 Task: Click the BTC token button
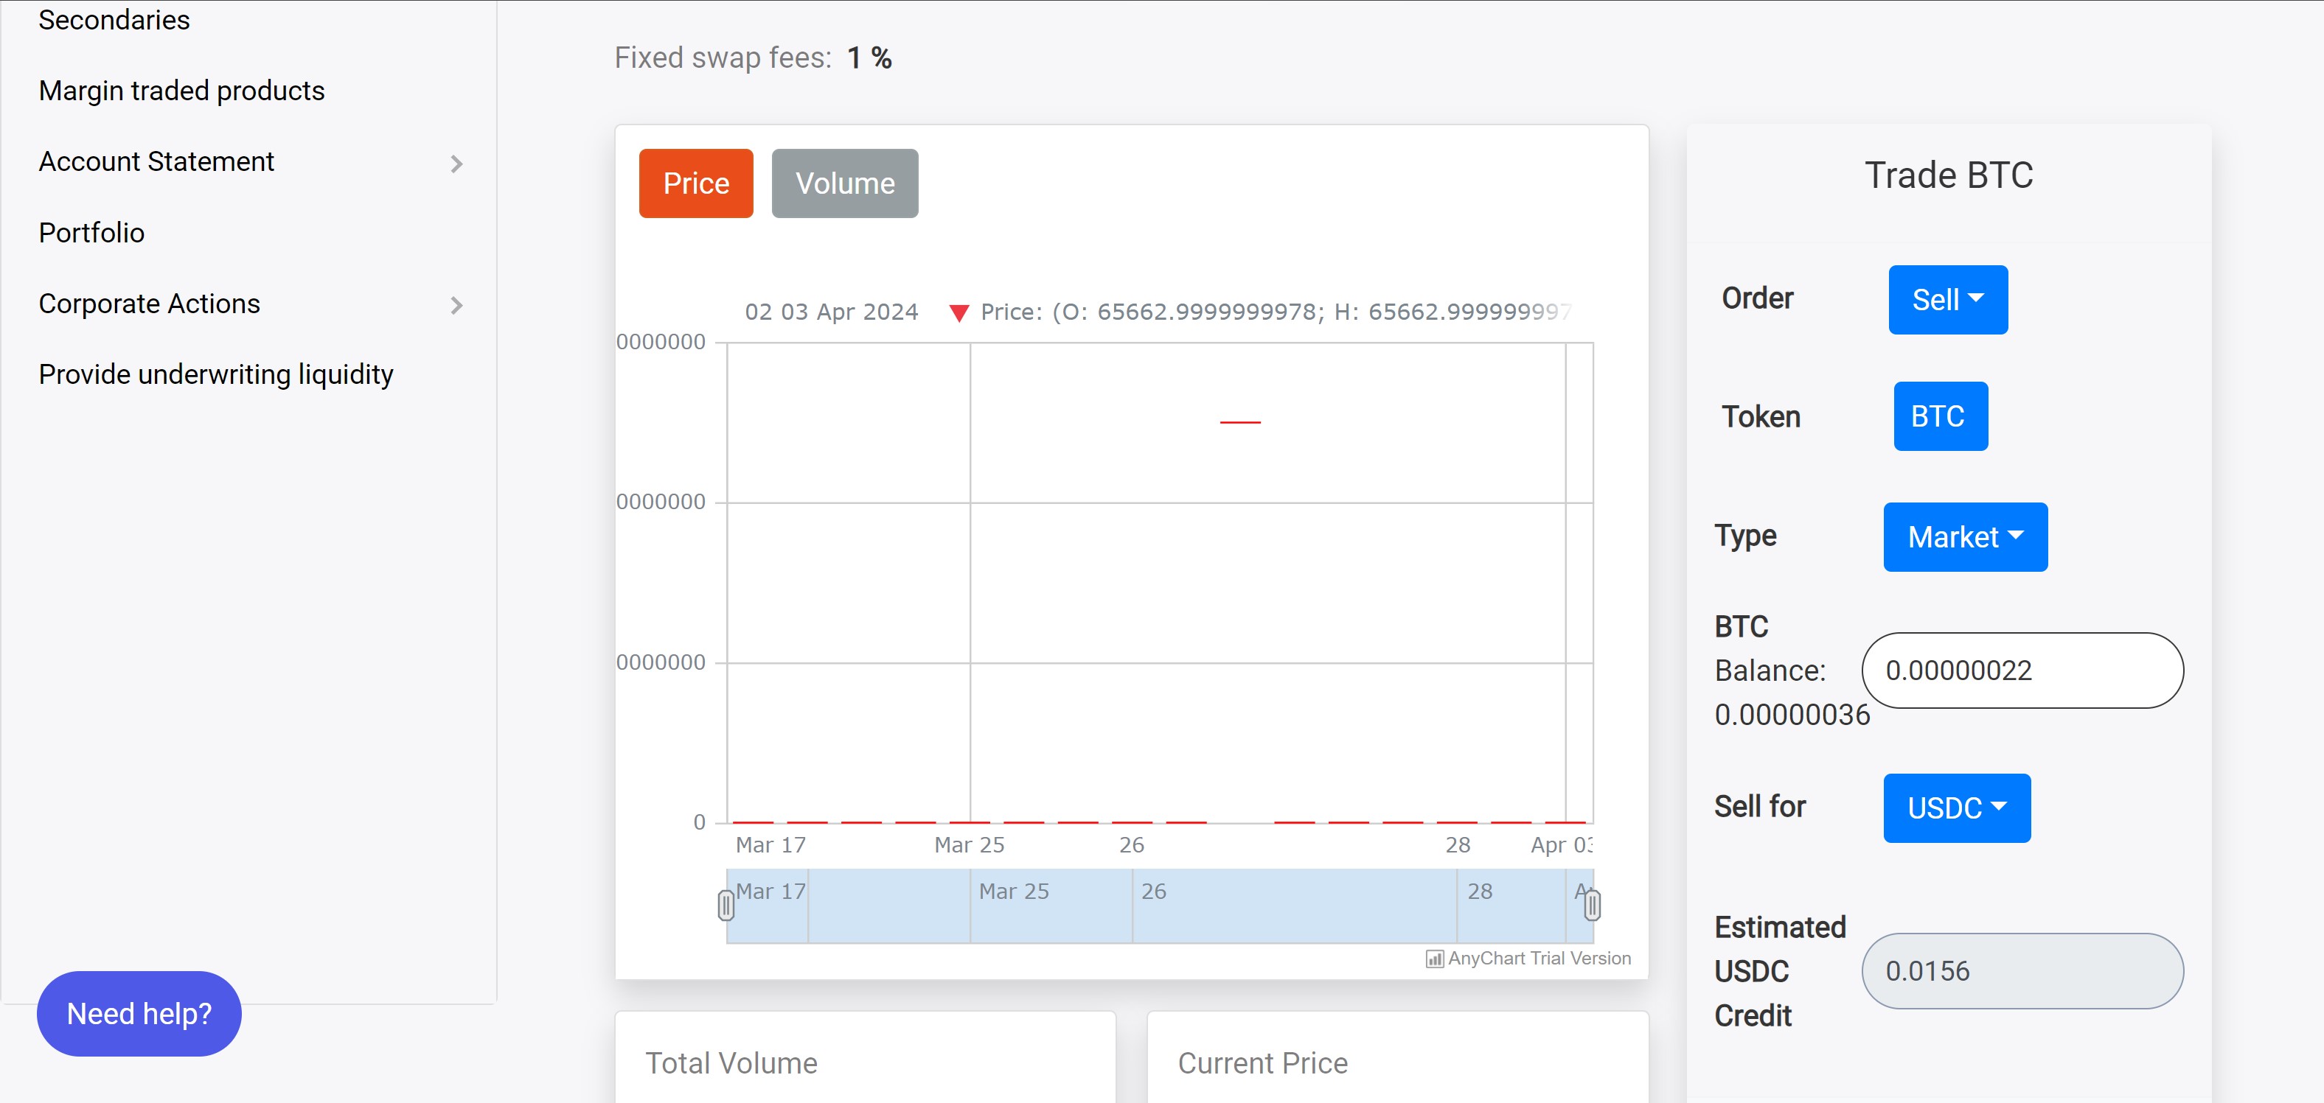[1940, 416]
